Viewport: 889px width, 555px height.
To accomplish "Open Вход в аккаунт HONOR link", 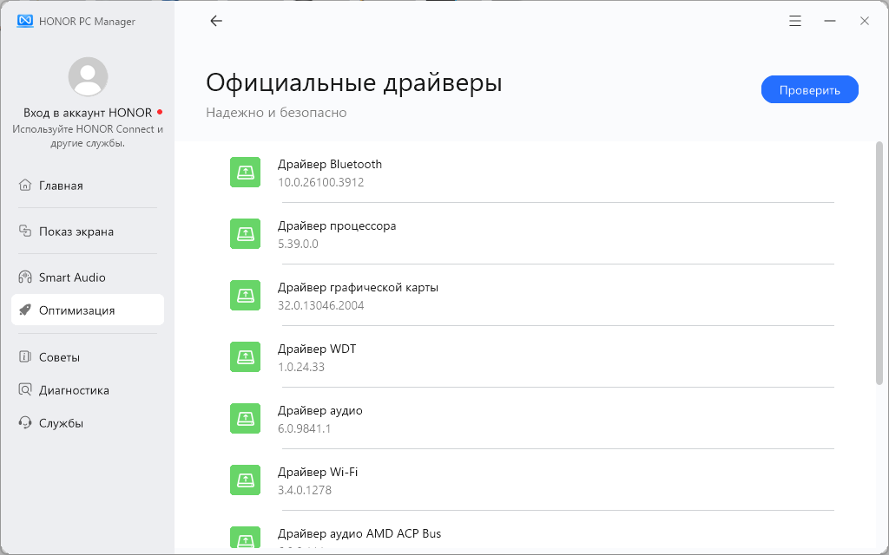I will click(88, 113).
